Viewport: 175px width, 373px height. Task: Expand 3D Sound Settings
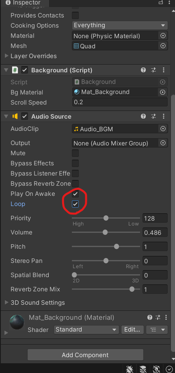click(6, 302)
